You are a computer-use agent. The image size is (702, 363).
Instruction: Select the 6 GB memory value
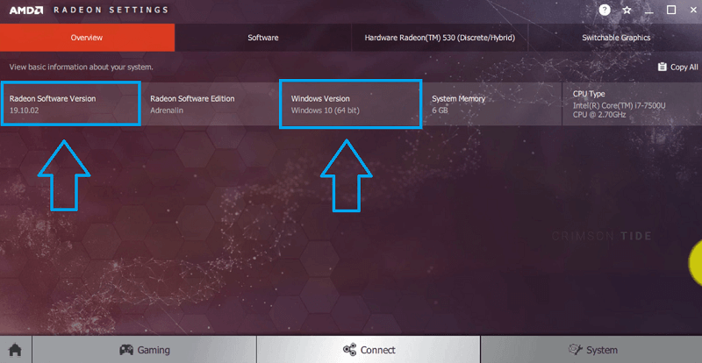pos(440,110)
